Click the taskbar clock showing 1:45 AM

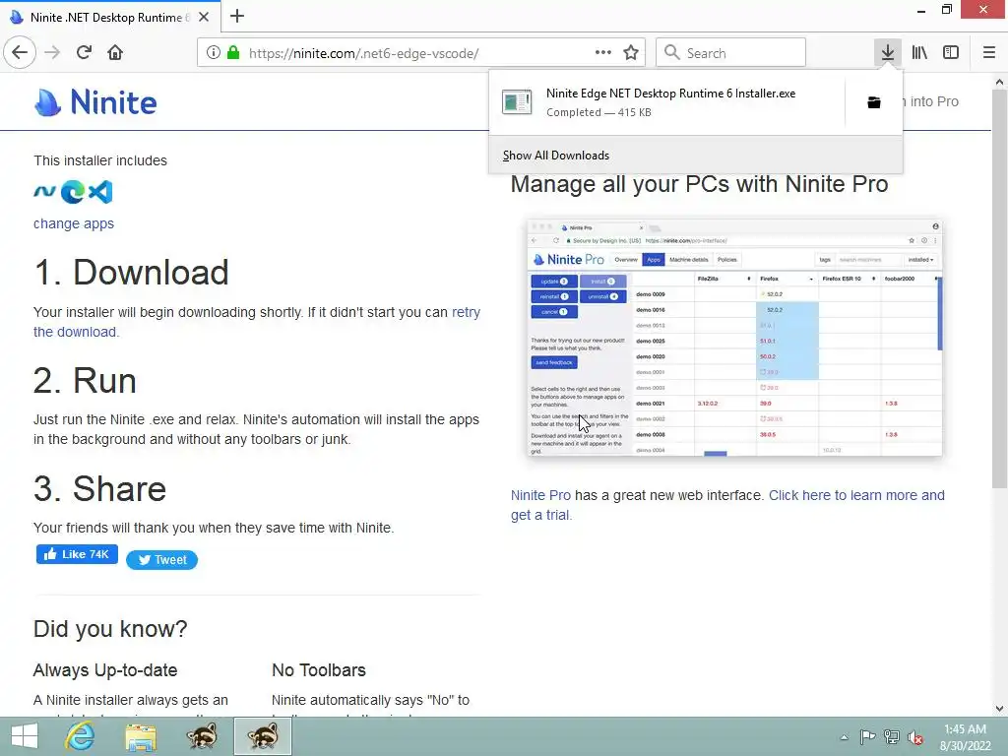[x=965, y=737]
